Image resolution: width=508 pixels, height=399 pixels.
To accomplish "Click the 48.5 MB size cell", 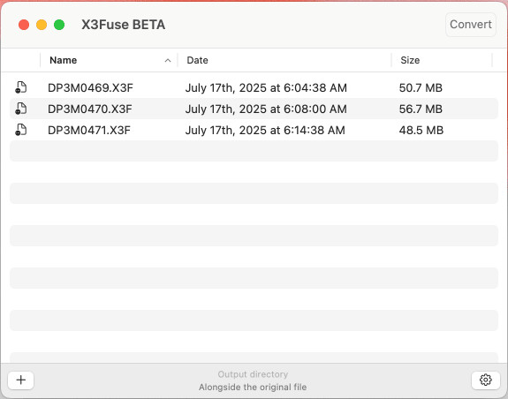I will tap(421, 130).
